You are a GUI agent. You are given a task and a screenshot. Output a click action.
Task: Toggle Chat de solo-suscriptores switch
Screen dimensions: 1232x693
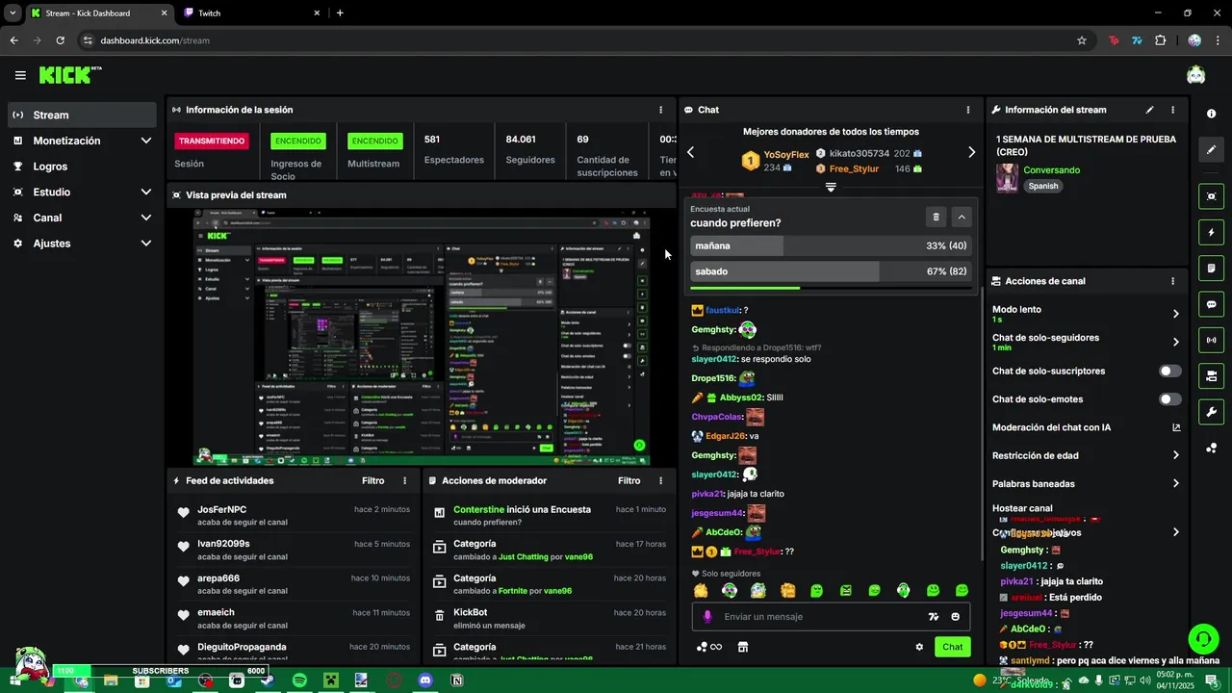click(1169, 371)
